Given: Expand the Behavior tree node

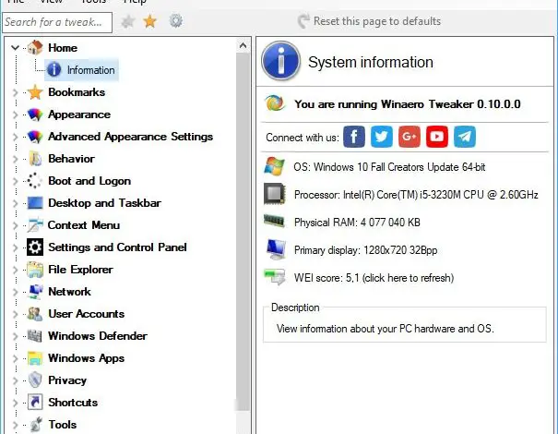Looking at the screenshot, I should [15, 159].
